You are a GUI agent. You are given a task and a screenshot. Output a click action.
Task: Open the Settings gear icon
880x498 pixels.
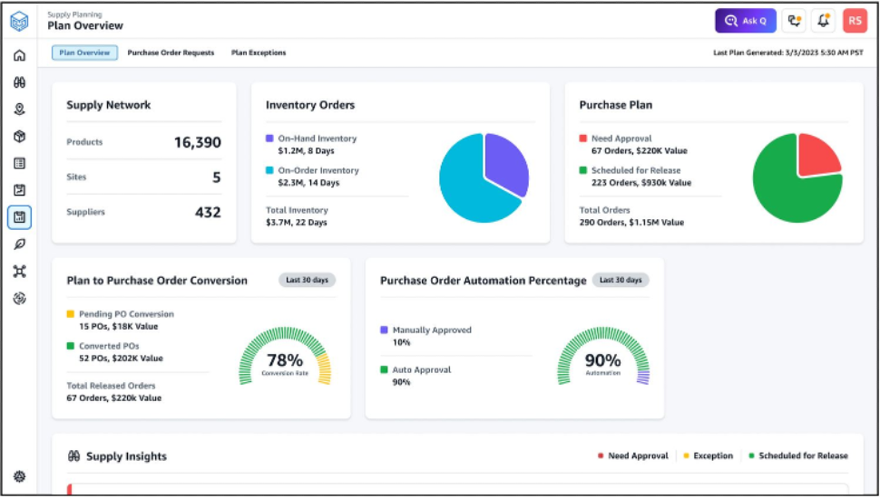click(20, 476)
